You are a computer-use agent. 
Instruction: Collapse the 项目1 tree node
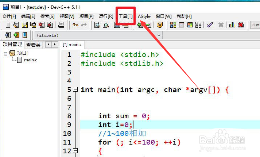coord(5,54)
